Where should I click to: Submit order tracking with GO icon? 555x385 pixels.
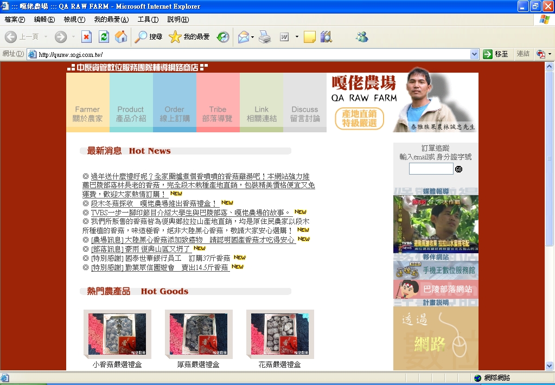[x=459, y=169]
